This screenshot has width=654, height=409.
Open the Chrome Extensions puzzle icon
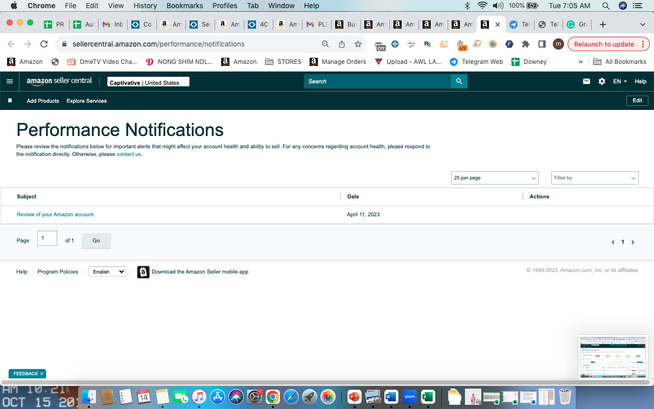tap(526, 44)
